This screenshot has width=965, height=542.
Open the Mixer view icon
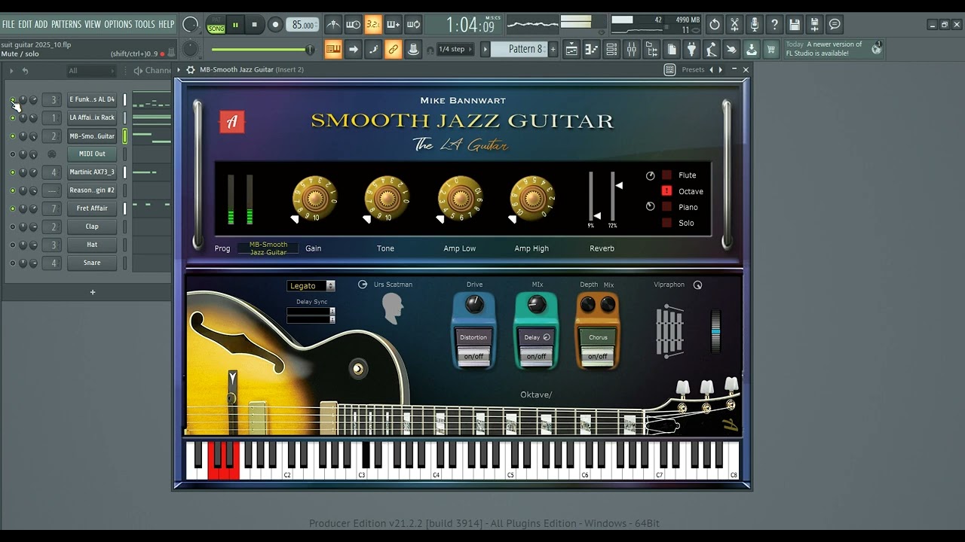point(632,50)
